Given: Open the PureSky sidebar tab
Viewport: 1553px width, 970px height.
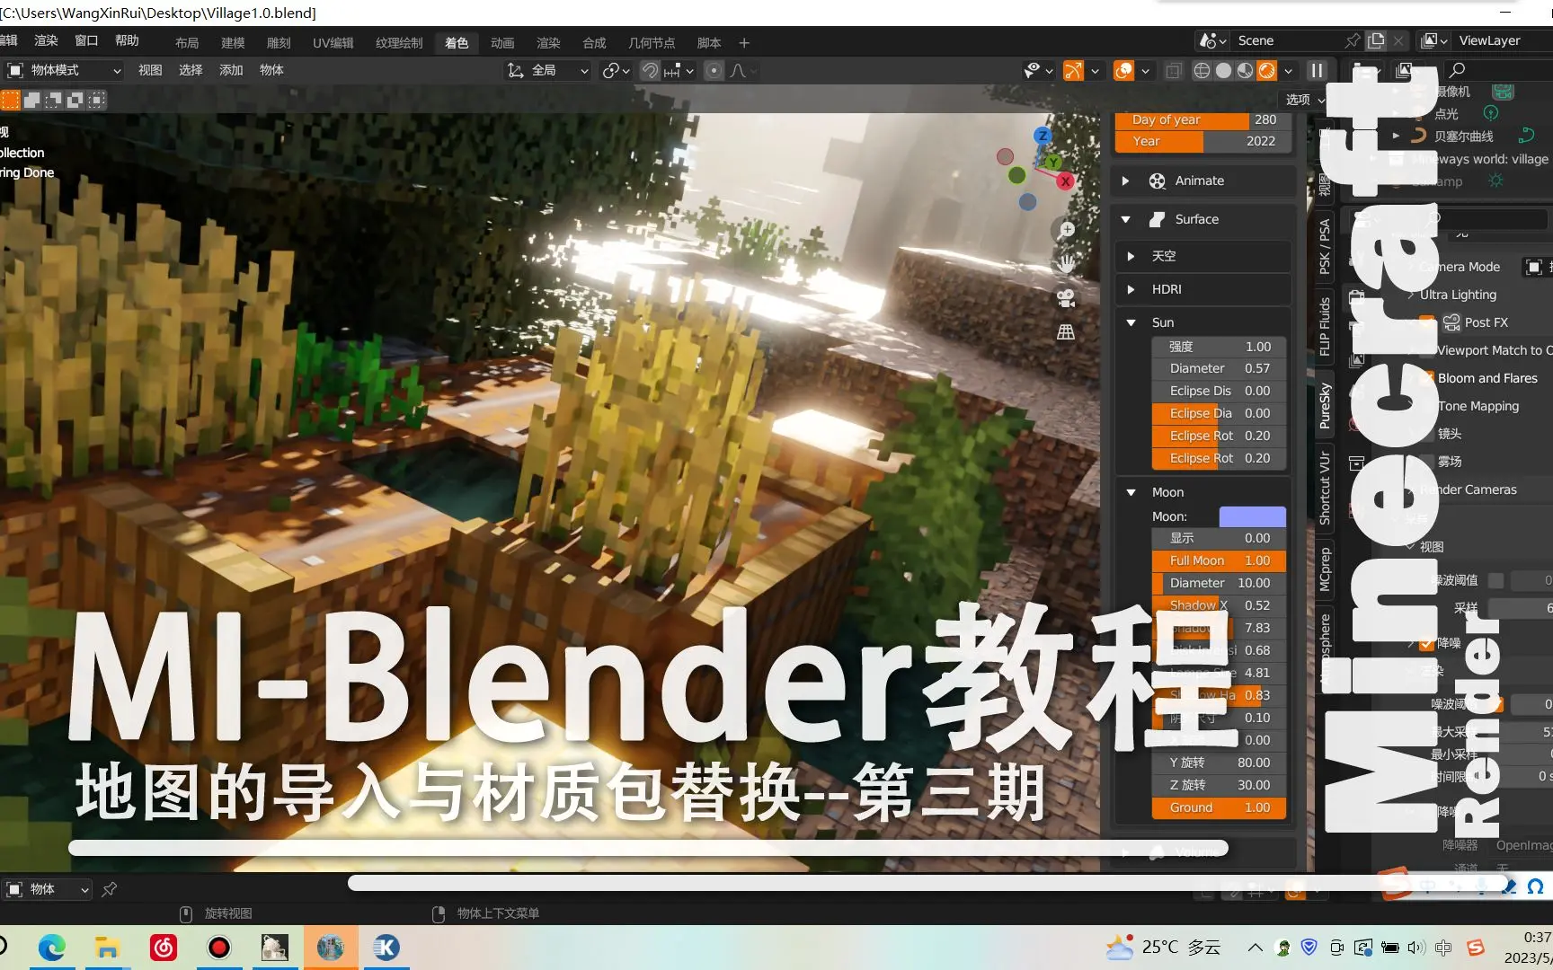Looking at the screenshot, I should pyautogui.click(x=1325, y=406).
